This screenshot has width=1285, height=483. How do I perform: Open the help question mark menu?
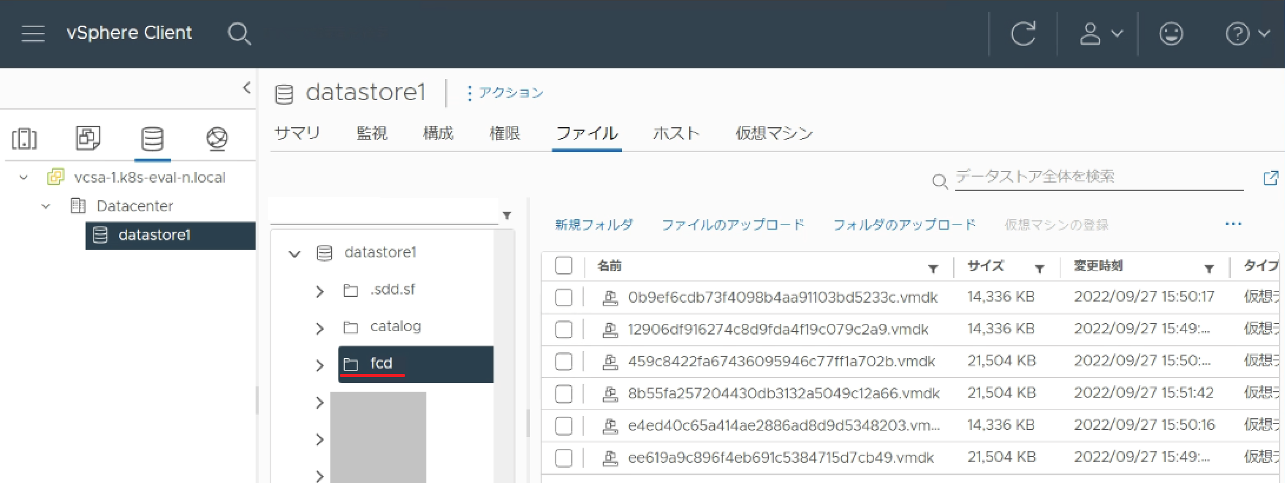click(1247, 34)
